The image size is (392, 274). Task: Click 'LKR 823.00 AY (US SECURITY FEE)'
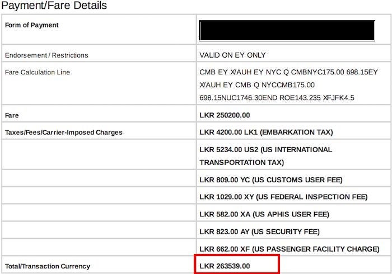point(259,232)
